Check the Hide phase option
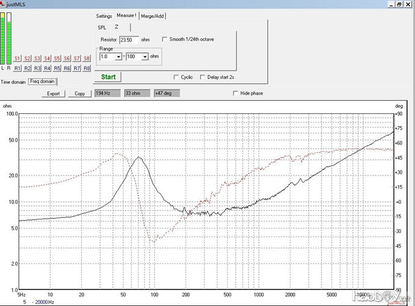Viewport: 415px width, 306px height. click(236, 93)
